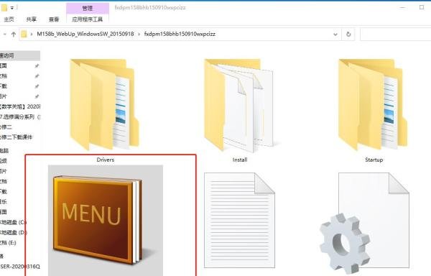Maximize the Explorer window

(422, 7)
